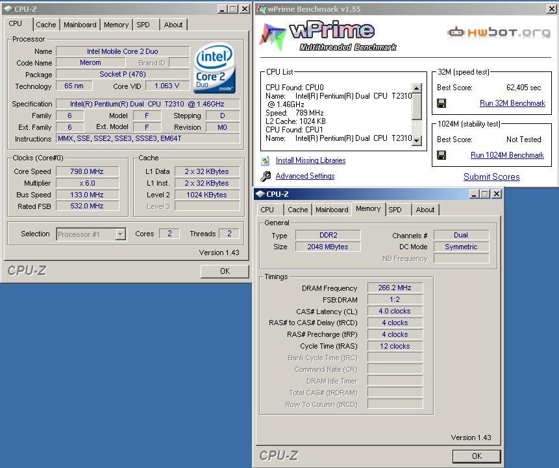
Task: Click the Revision value M0
Action: 223,127
